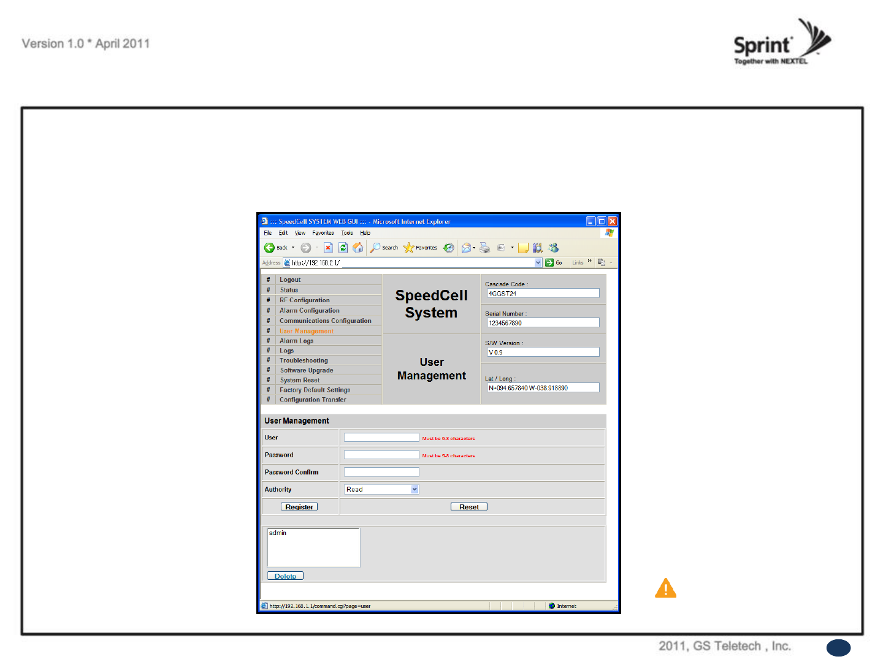Click the Forward arrow icon
883x662 pixels.
(305, 248)
